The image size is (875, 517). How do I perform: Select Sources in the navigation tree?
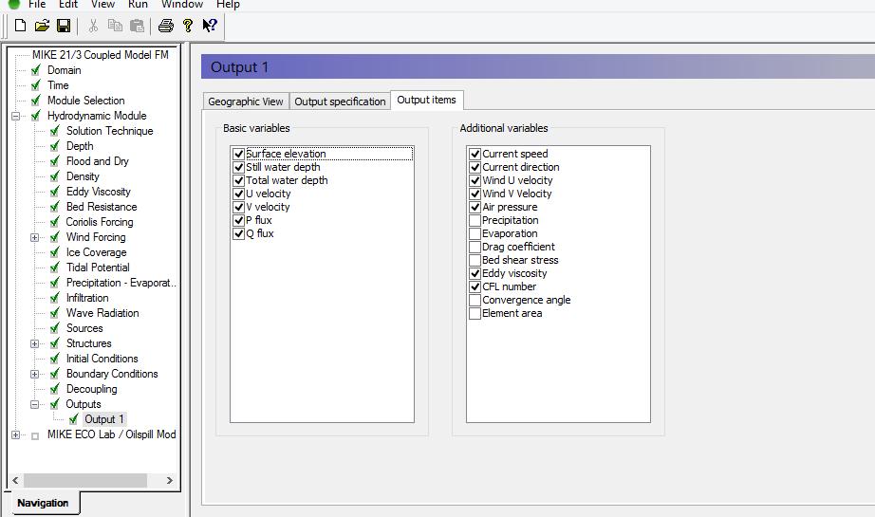pyautogui.click(x=84, y=328)
